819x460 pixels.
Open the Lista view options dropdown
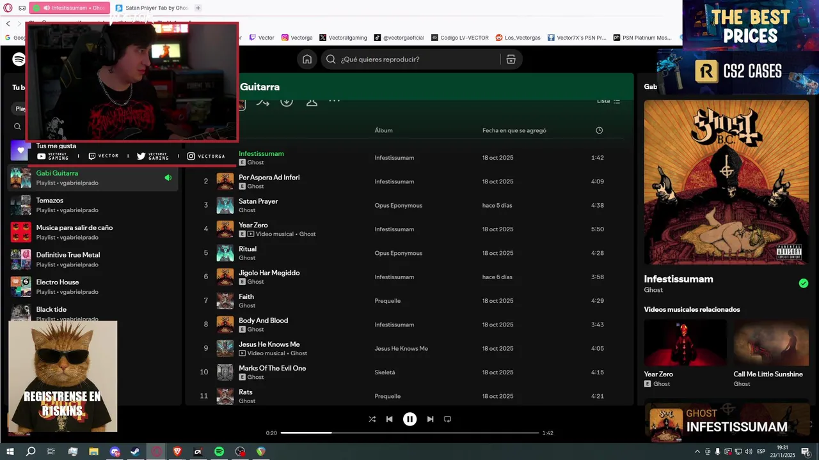(x=608, y=101)
